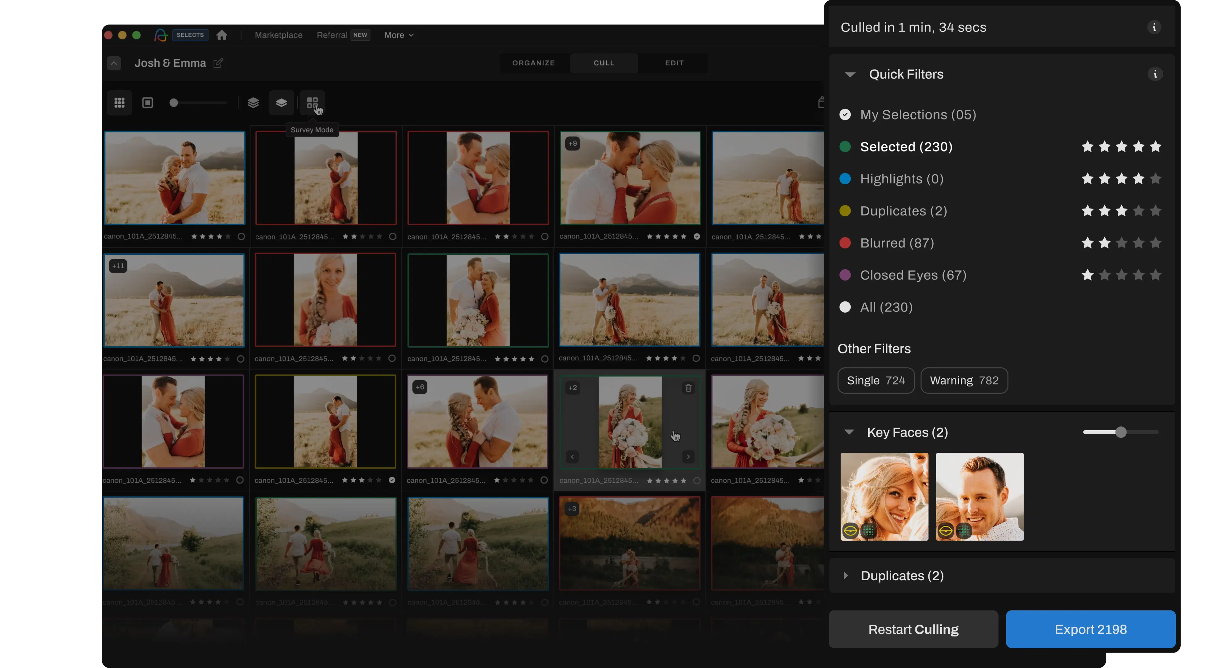Click the Aftershoot logo icon
The height and width of the screenshot is (668, 1208).
point(161,35)
